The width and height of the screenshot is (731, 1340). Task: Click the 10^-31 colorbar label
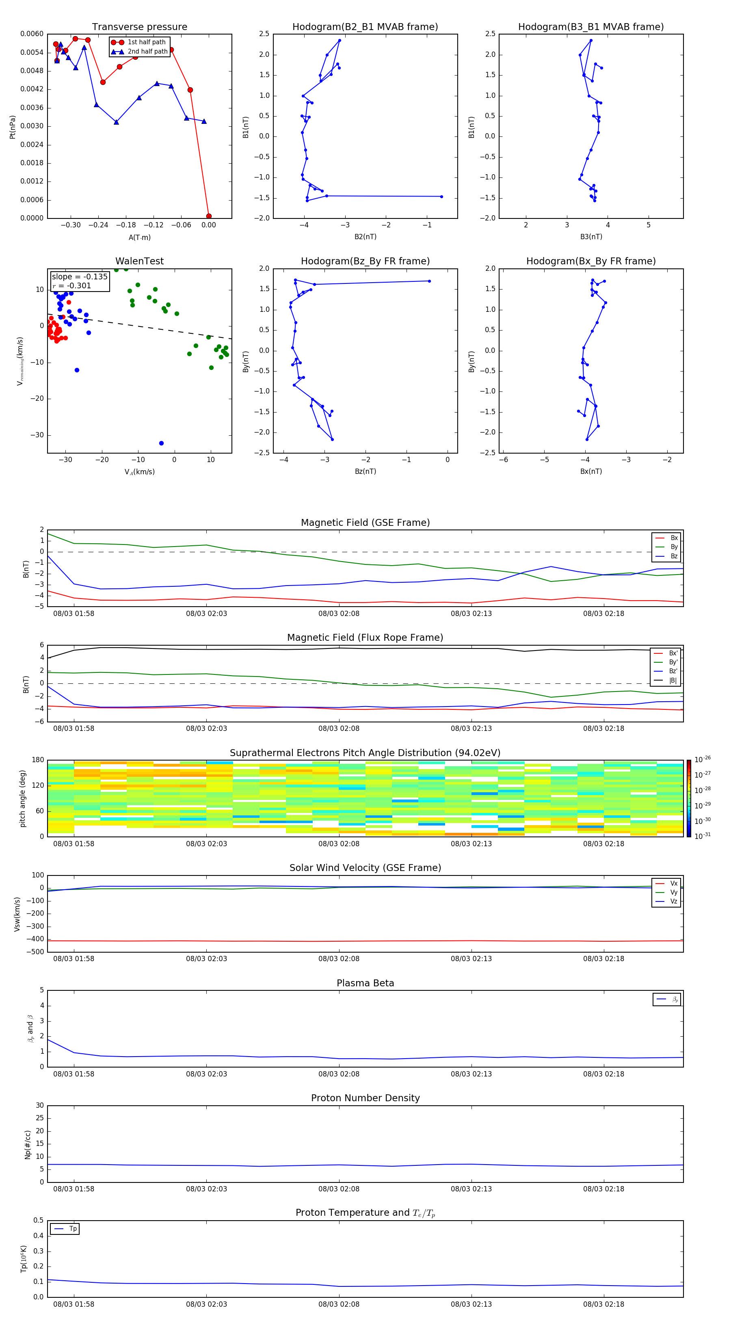click(x=703, y=836)
